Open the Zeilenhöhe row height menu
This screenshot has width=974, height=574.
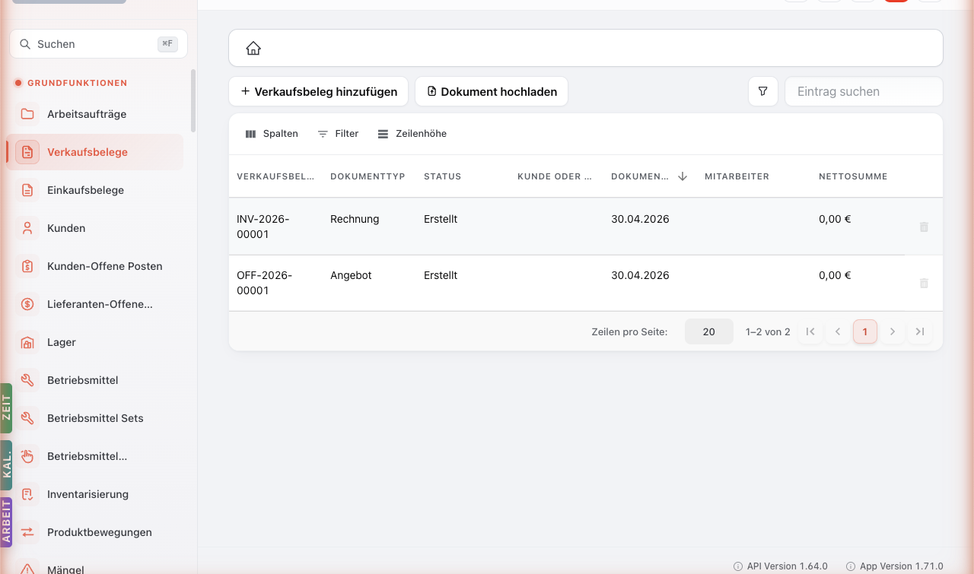[x=412, y=134]
